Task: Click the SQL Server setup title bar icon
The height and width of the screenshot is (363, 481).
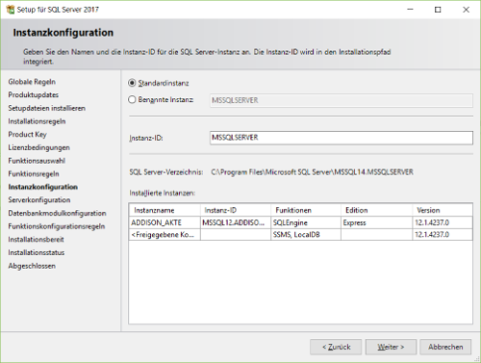Action: [11, 10]
